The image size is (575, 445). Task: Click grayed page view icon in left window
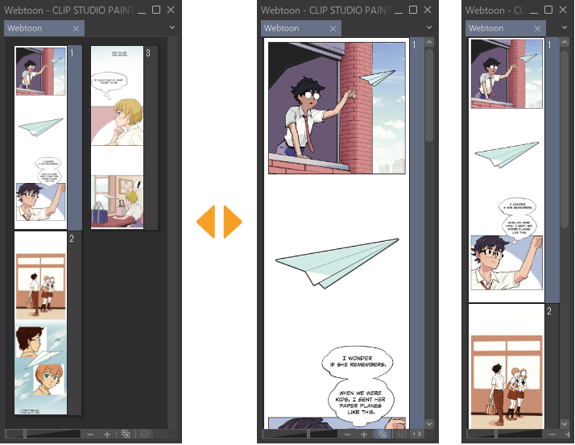[x=145, y=434]
